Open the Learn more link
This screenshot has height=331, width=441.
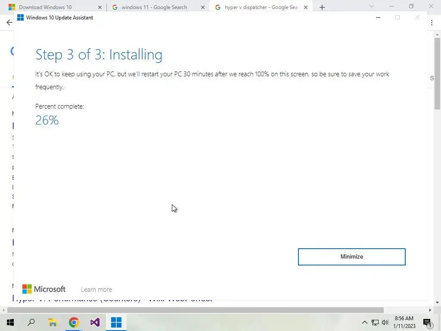pyautogui.click(x=96, y=289)
